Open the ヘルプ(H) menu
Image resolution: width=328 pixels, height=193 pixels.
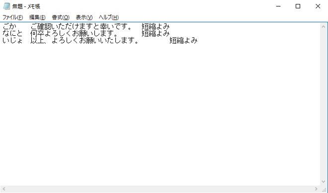109,17
